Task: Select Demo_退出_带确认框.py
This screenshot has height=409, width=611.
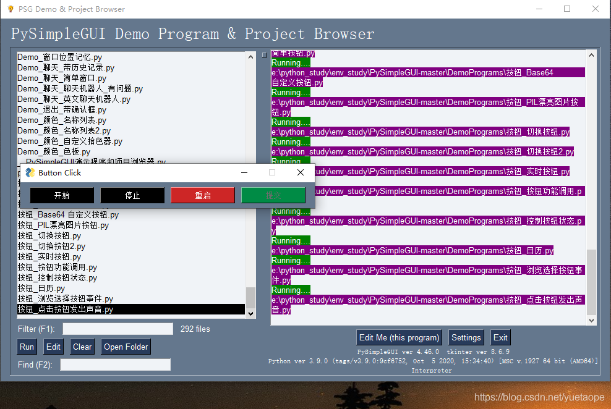Action: click(131, 110)
